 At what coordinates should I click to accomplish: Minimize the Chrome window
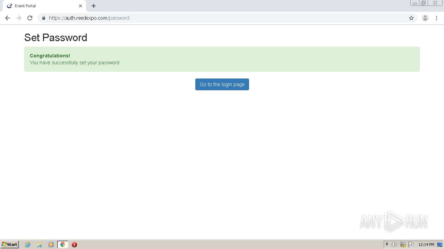(x=415, y=3)
